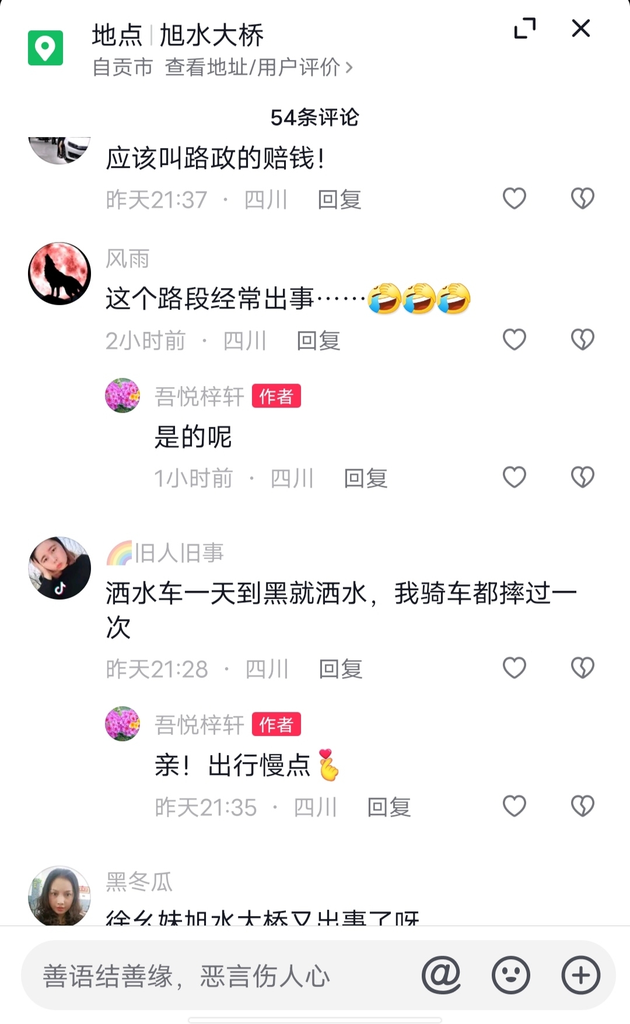Focus the 善语结善缘 comment input field
630x1024 pixels.
[x=222, y=976]
